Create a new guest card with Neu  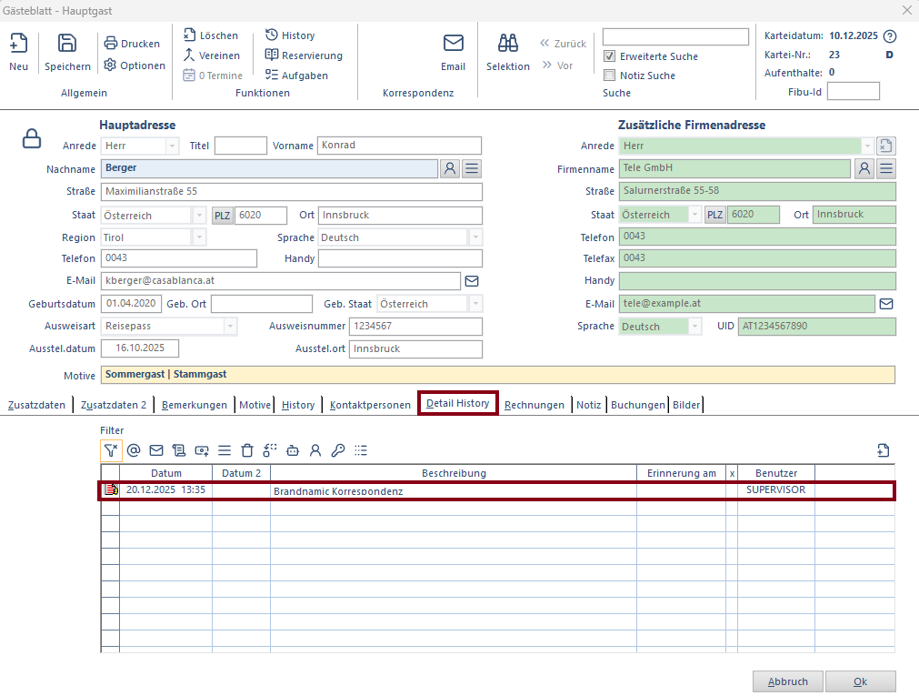pos(18,44)
